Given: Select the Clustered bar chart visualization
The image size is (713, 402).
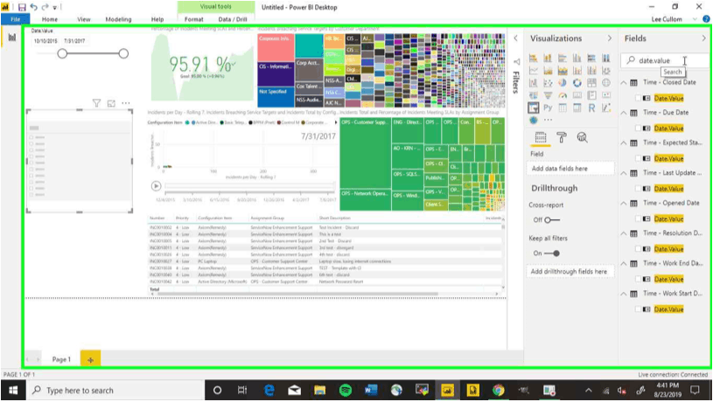Looking at the screenshot, I should [x=563, y=59].
